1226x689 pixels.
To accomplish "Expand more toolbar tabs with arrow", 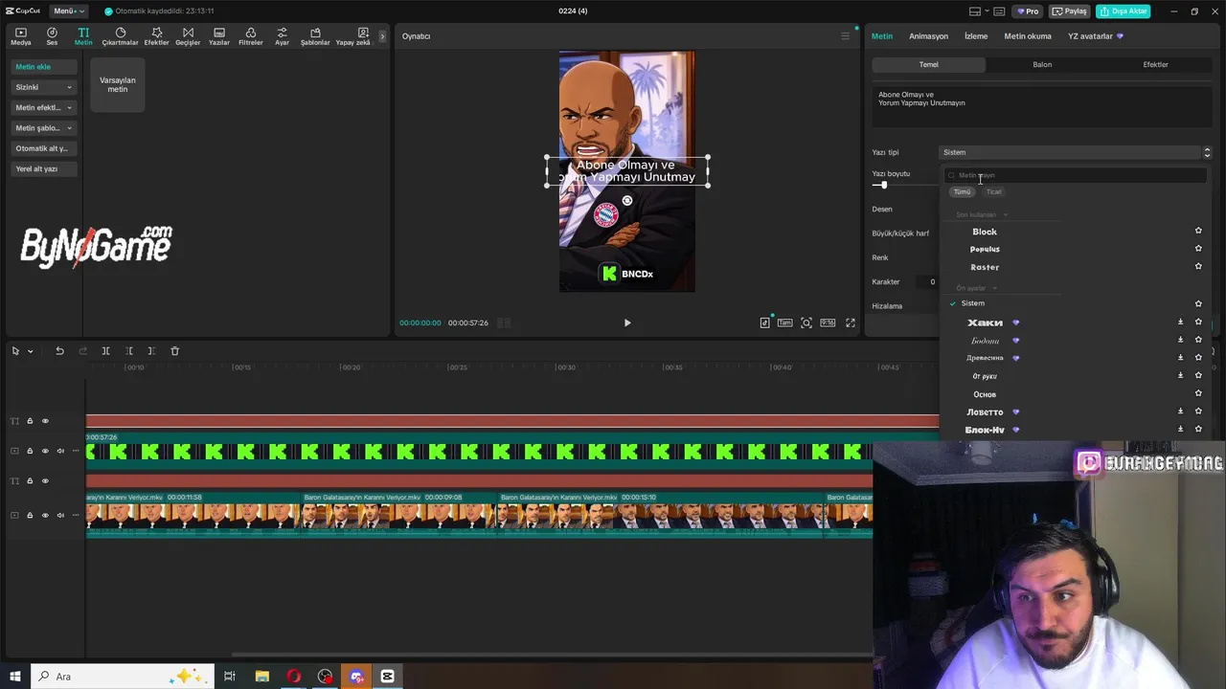I will click(382, 36).
